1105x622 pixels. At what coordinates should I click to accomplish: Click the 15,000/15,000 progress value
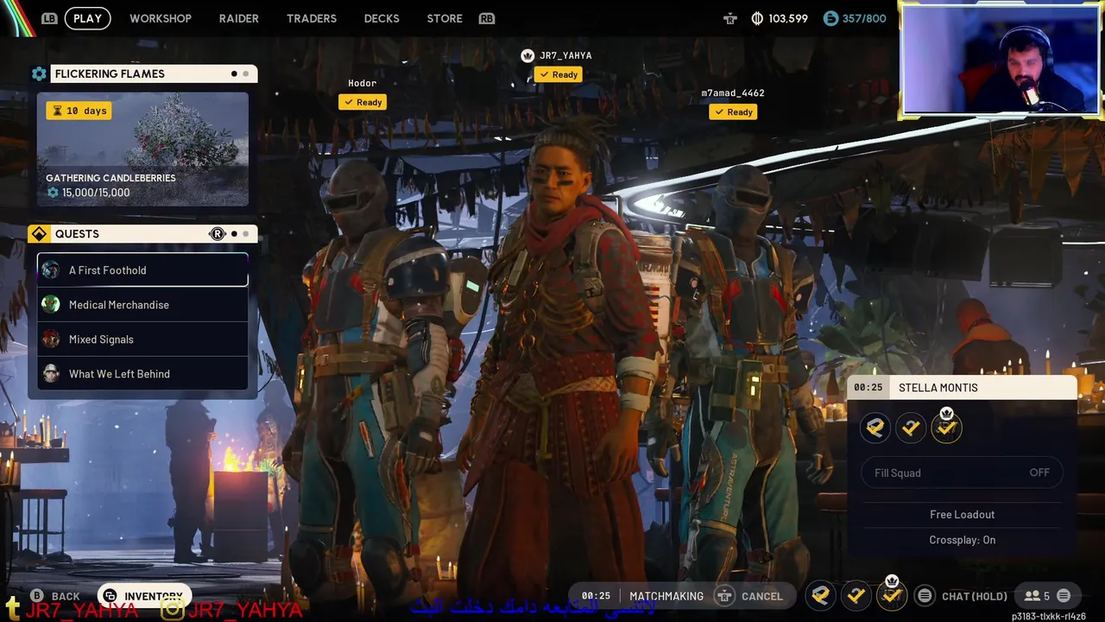(x=96, y=193)
